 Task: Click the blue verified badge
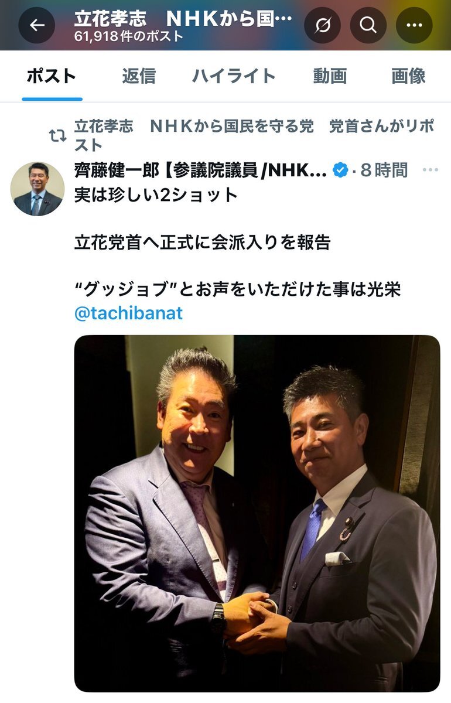tap(340, 170)
